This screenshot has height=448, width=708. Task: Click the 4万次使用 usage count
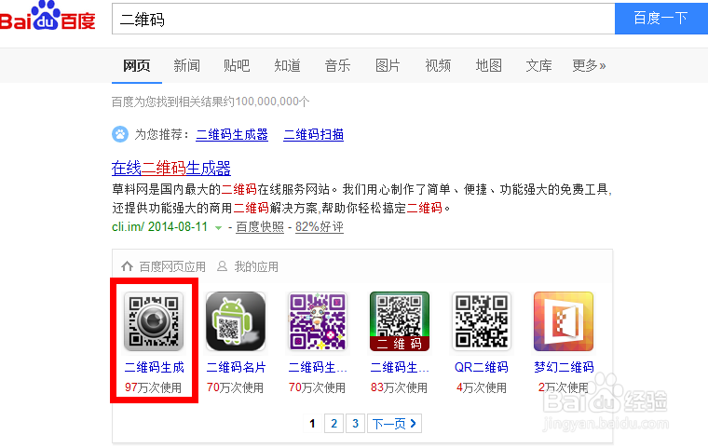click(482, 387)
